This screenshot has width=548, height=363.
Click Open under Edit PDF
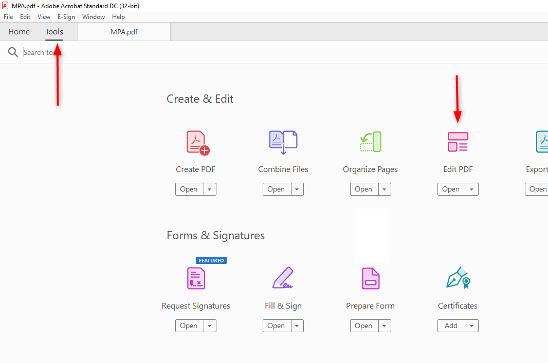pos(451,189)
